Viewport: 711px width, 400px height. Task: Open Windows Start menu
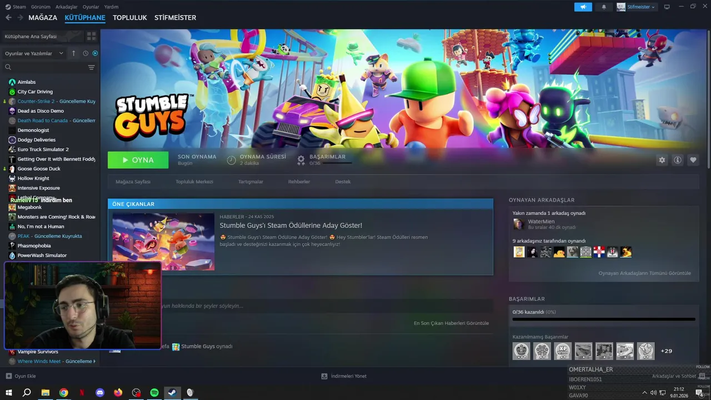[x=8, y=393]
